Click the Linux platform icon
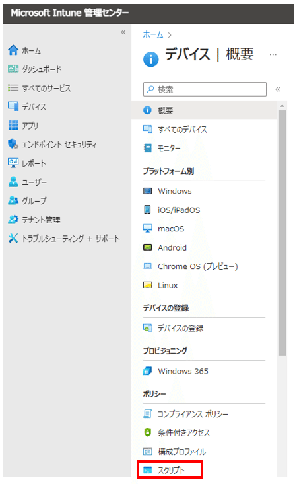 148,285
